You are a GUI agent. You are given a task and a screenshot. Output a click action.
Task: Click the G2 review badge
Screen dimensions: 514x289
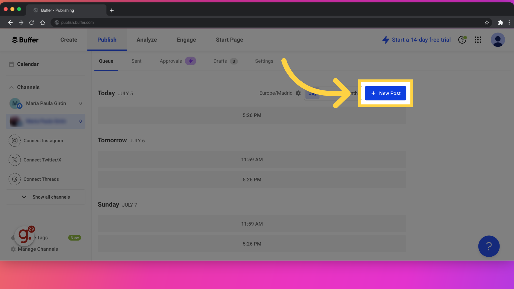[x=25, y=236]
